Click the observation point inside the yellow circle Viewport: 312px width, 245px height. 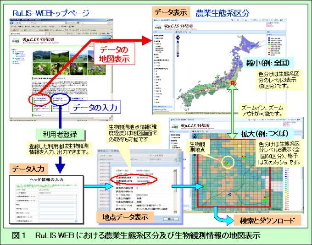(x=226, y=162)
